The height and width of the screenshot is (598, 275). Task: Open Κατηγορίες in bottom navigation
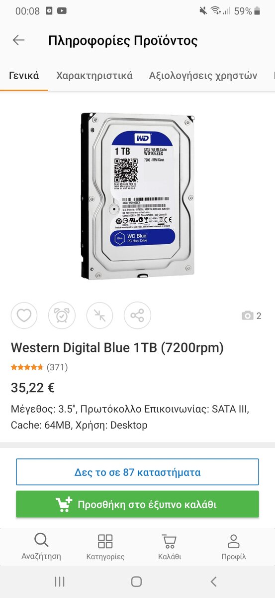click(105, 546)
